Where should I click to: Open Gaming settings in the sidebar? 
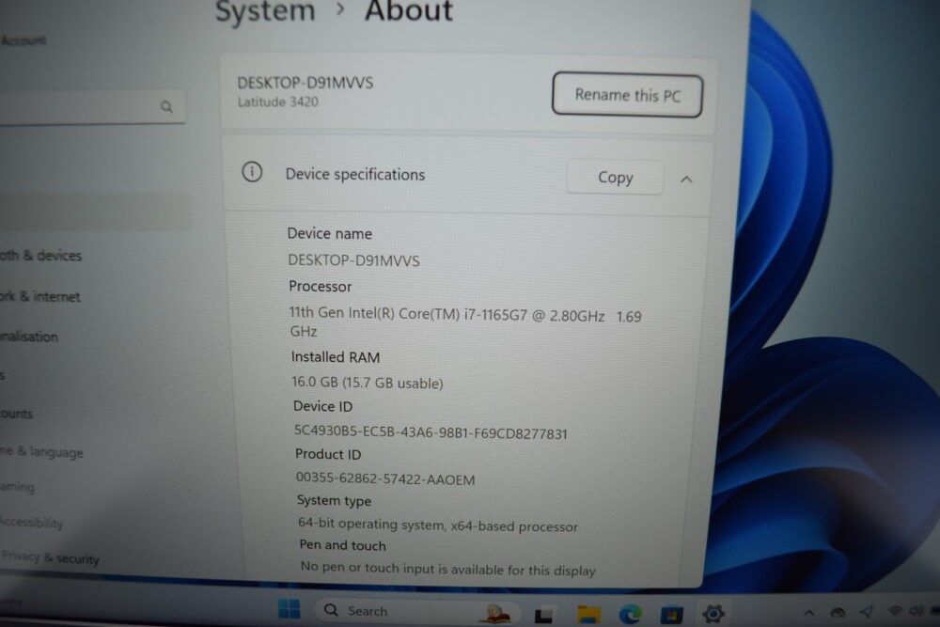(x=17, y=487)
